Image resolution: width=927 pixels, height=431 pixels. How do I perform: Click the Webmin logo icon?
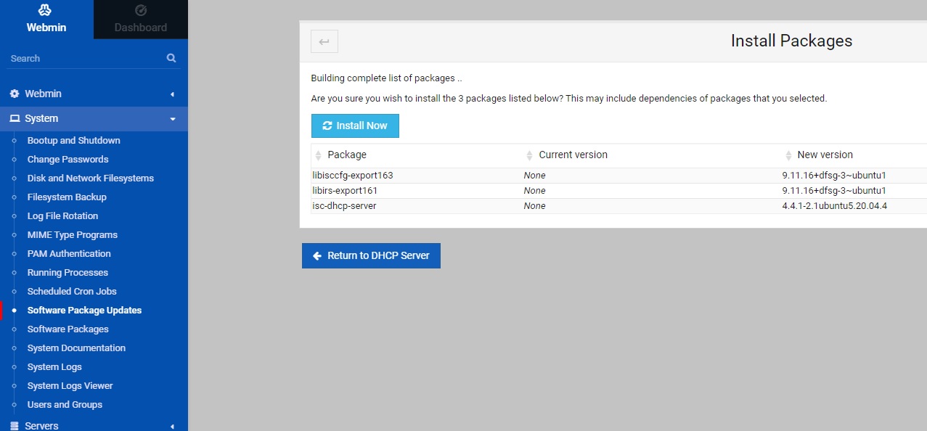click(x=46, y=11)
